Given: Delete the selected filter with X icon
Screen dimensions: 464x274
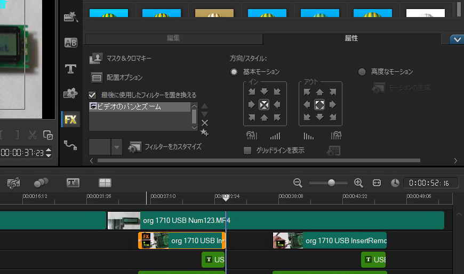Looking at the screenshot, I should coord(205,123).
